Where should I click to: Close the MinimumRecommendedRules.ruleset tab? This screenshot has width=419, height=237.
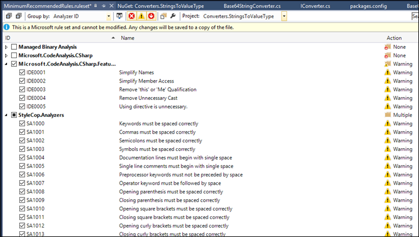point(112,6)
